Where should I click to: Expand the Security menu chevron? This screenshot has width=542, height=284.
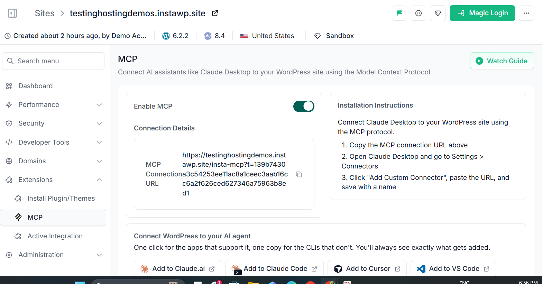pos(99,123)
